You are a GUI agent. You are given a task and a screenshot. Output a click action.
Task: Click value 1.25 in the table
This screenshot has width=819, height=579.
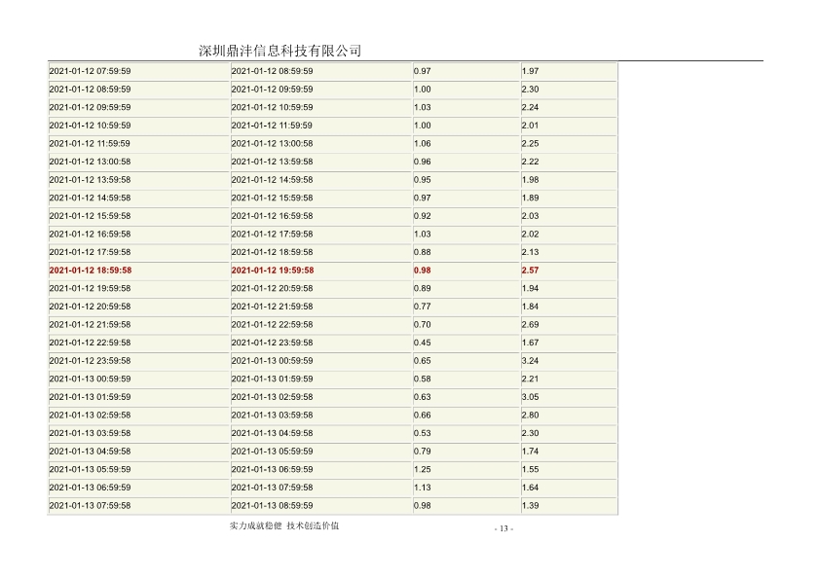(x=423, y=469)
